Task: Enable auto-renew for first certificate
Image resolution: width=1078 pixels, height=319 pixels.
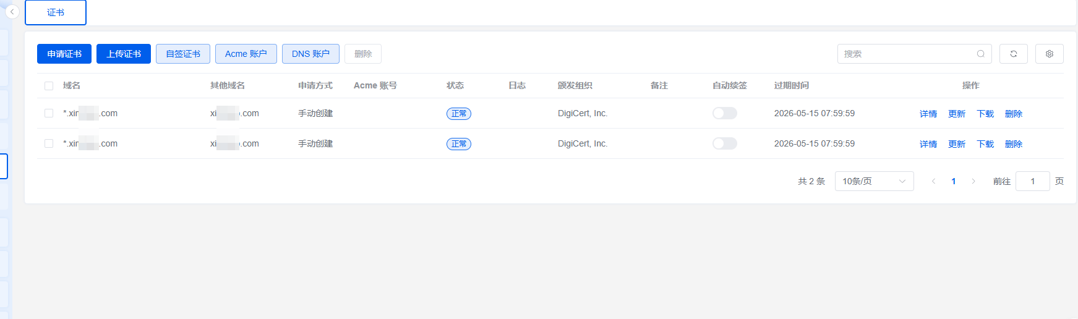Action: click(x=725, y=113)
